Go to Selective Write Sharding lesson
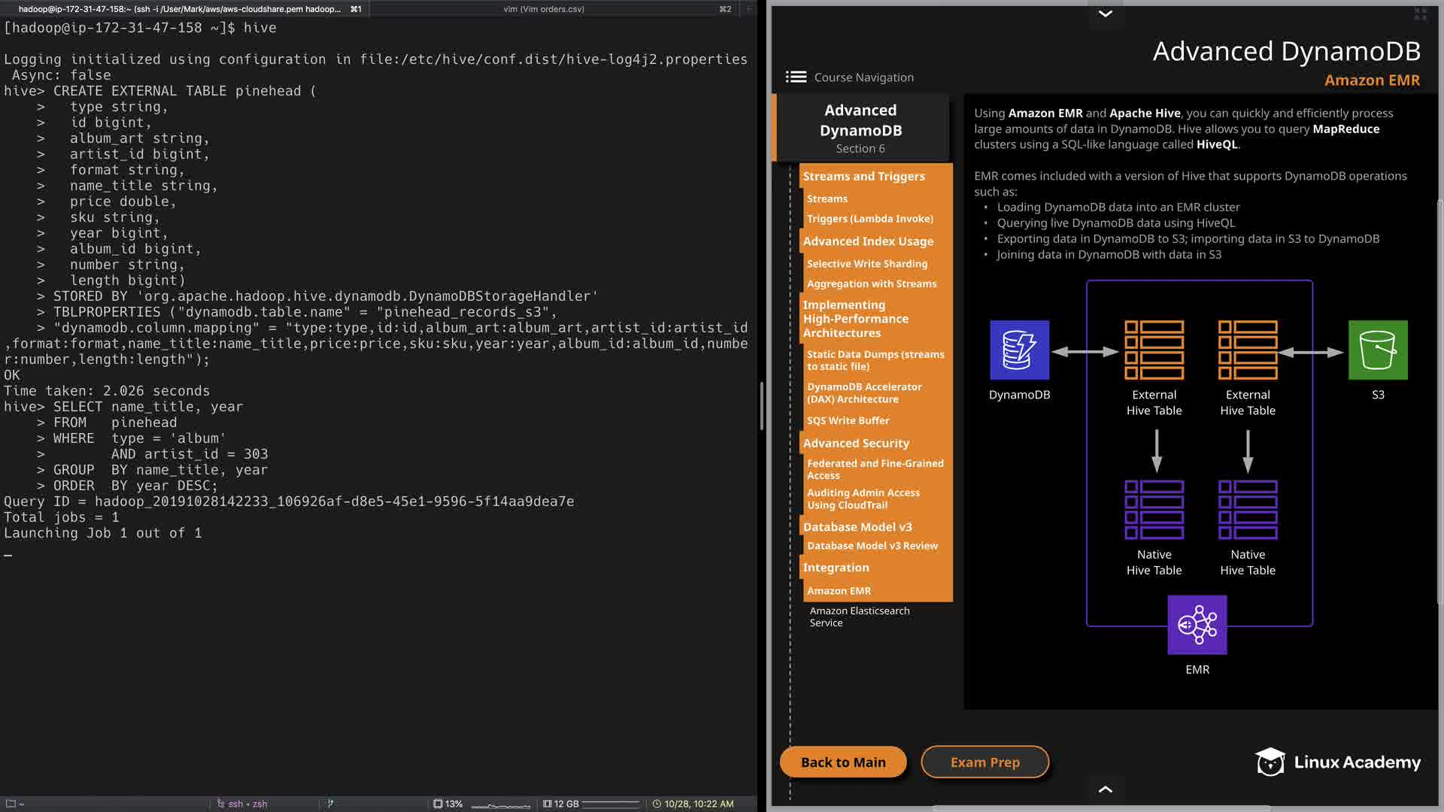This screenshot has width=1444, height=812. [x=866, y=264]
